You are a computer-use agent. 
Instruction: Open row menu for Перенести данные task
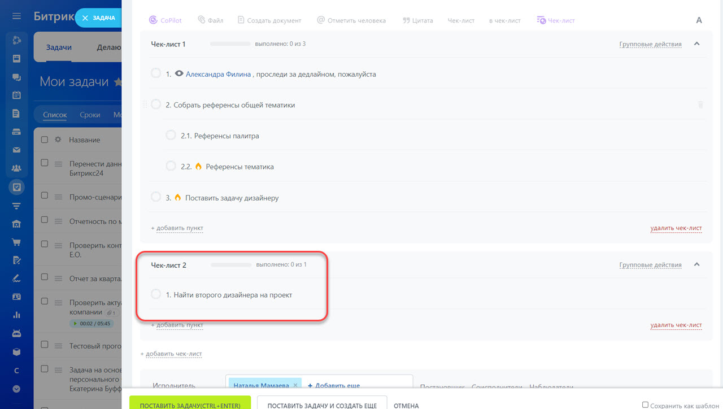(58, 164)
